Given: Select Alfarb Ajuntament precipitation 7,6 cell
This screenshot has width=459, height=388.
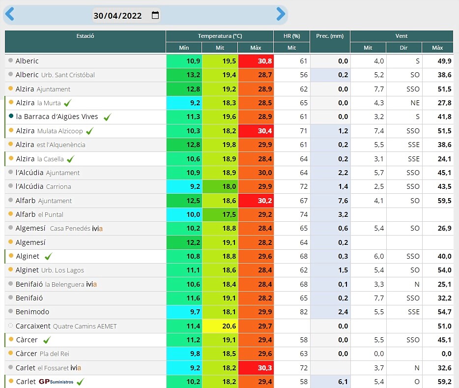Looking at the screenshot, I should tap(330, 201).
